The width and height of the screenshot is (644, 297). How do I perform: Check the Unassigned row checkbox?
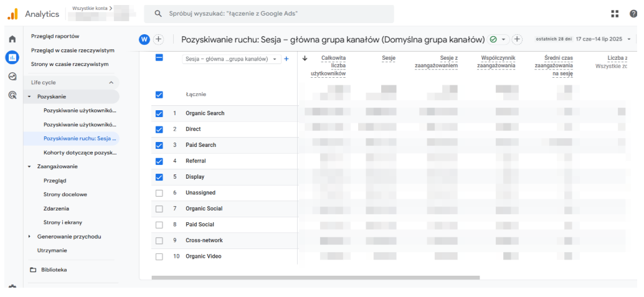click(159, 193)
